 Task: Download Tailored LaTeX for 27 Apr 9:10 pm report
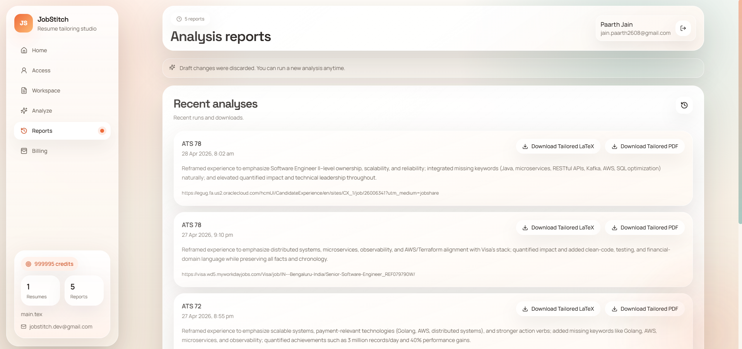[558, 228]
